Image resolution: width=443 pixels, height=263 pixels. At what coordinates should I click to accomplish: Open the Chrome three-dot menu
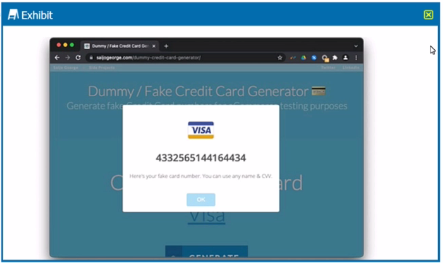point(356,58)
